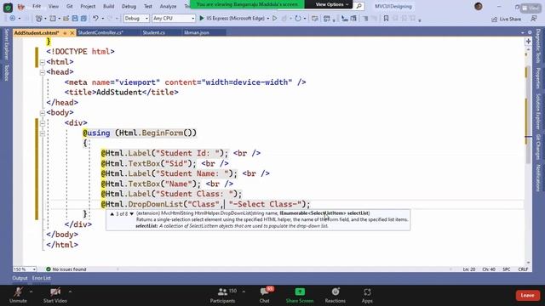The image size is (545, 306).
Task: Open the Solution Explorer side panel
Action: pyautogui.click(x=537, y=111)
